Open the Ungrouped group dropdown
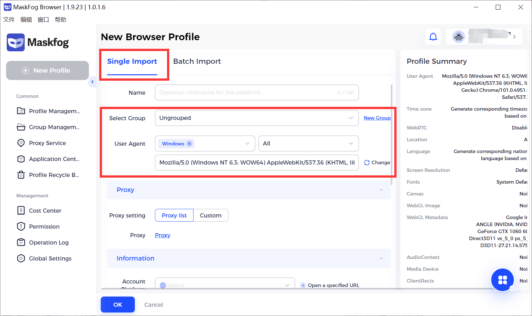 [x=257, y=118]
